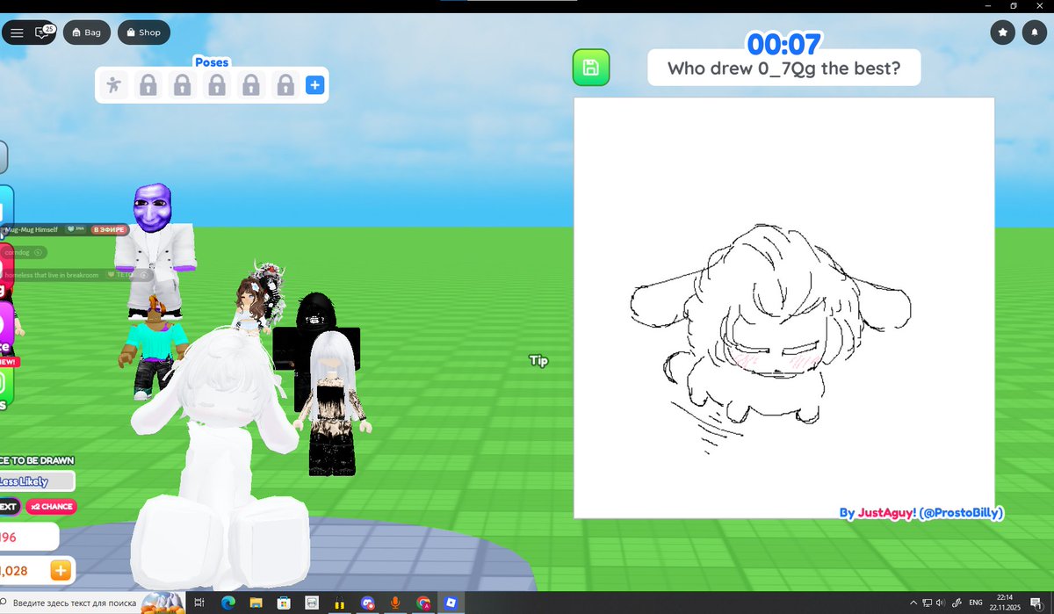Image resolution: width=1054 pixels, height=614 pixels.
Task: Open the Chrome taskbar icon
Action: click(423, 603)
